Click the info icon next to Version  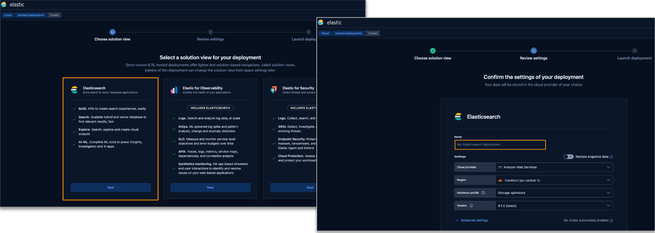click(471, 206)
